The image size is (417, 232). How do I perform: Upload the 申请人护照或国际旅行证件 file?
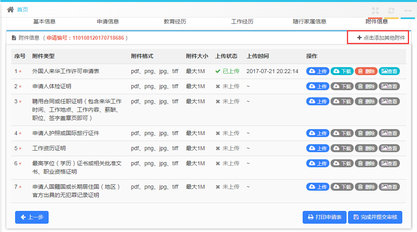(317, 133)
